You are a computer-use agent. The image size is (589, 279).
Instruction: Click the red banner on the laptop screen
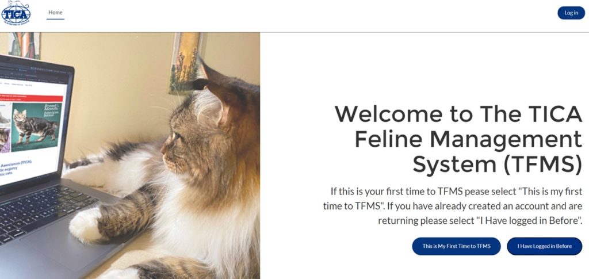[x=31, y=97]
